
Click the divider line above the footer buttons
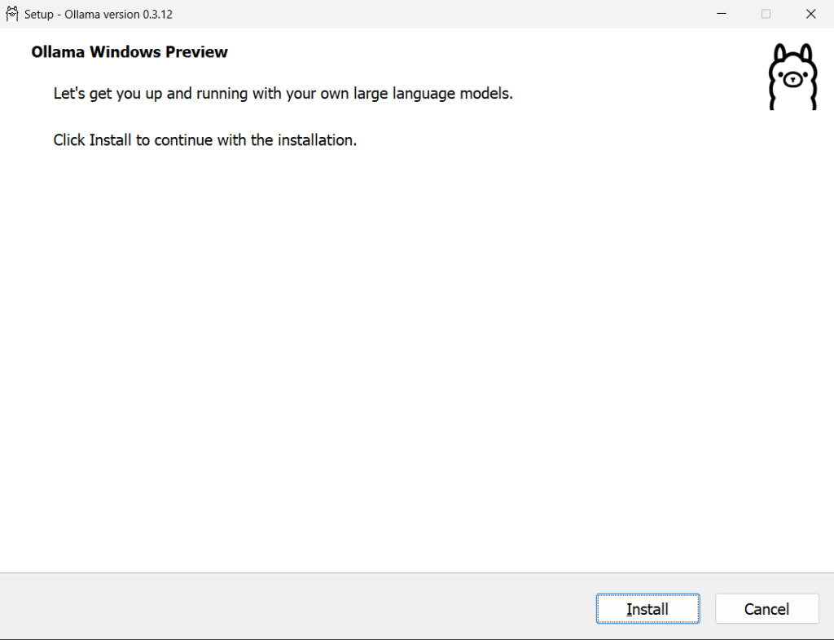tap(407, 572)
